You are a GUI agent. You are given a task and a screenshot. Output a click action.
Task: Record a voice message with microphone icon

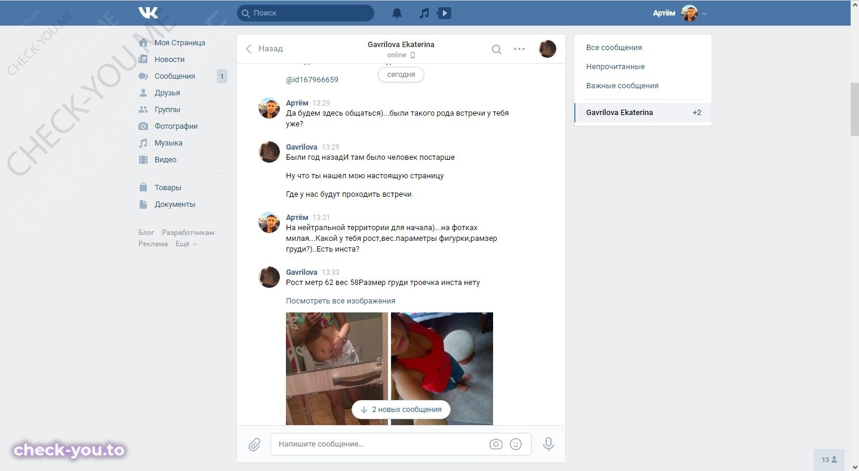coord(549,444)
